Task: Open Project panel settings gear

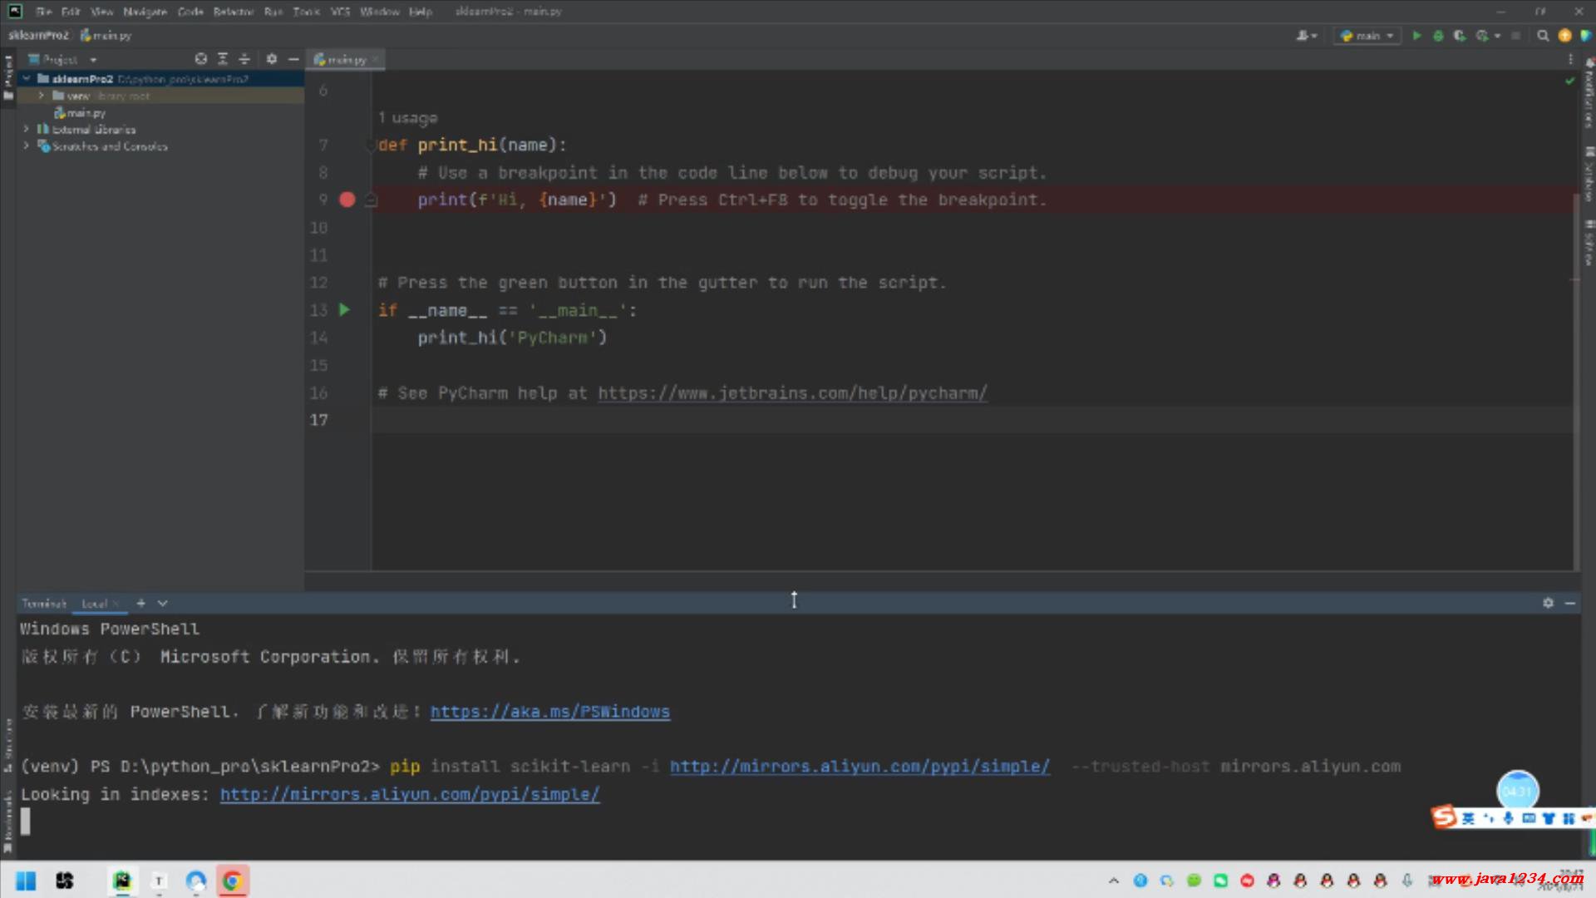Action: pos(272,59)
